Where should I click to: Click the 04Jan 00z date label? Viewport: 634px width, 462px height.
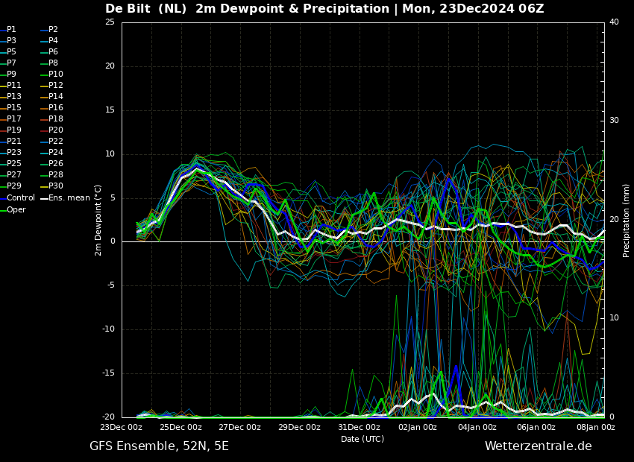point(477,427)
